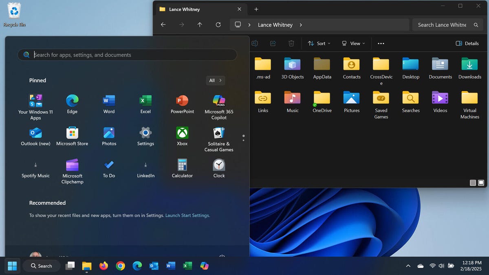Click the Firefox icon in taskbar

(x=104, y=266)
